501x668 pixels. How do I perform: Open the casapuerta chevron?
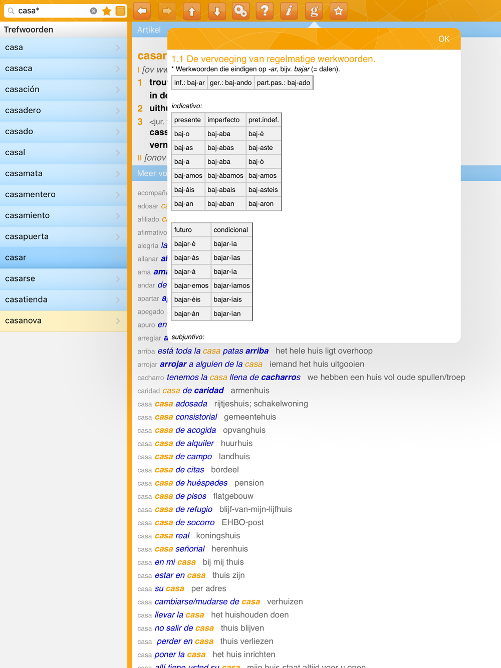pos(118,237)
